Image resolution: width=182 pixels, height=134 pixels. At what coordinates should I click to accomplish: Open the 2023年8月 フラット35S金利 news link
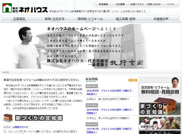pyautogui.click(x=110, y=111)
